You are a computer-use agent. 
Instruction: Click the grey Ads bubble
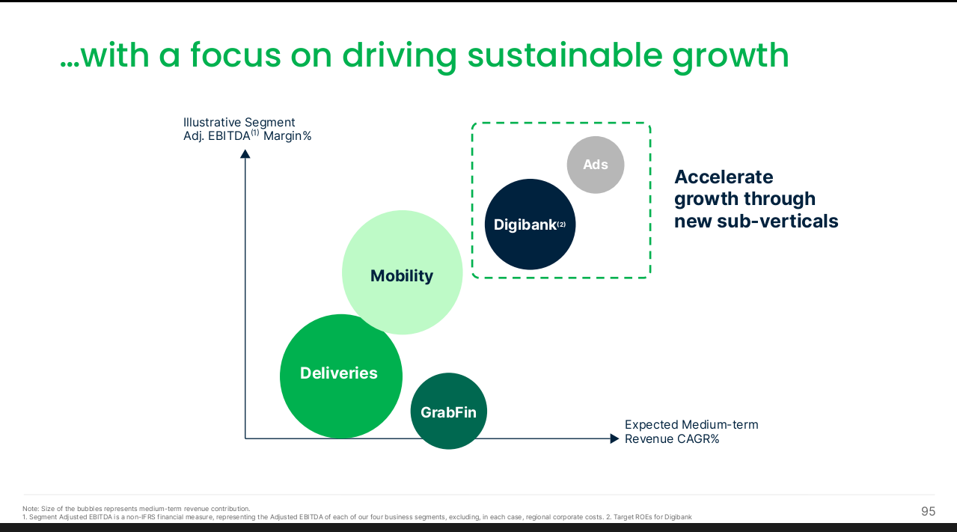pos(596,165)
